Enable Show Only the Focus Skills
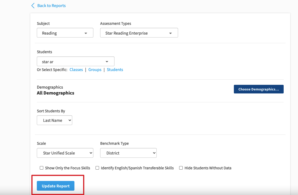298x195 pixels. click(x=42, y=168)
